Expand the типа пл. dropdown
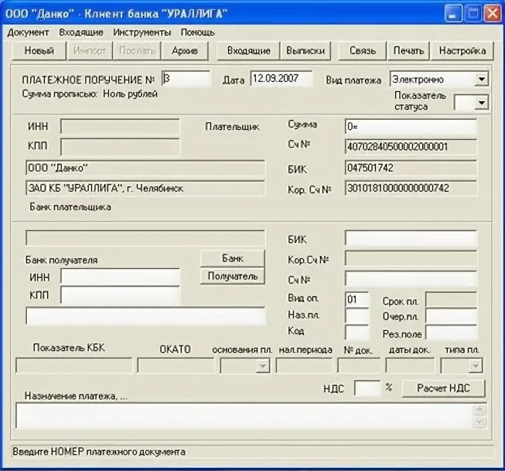Image resolution: width=505 pixels, height=471 pixels. 476,366
